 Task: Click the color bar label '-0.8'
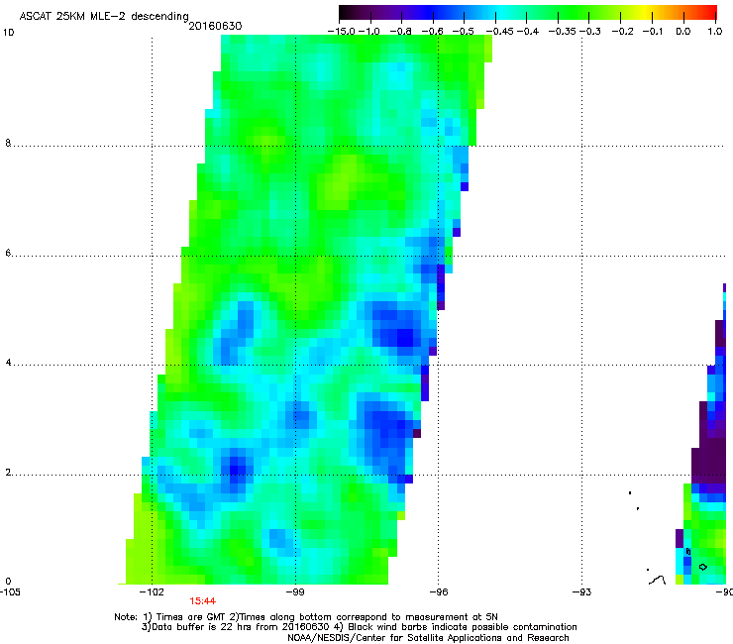[401, 32]
